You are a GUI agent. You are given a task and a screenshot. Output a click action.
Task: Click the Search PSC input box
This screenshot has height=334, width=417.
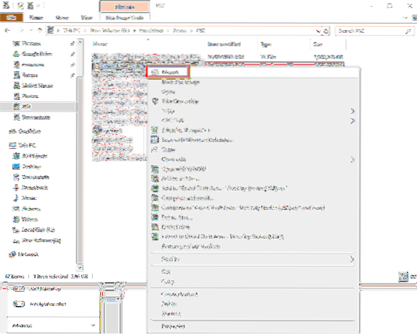(x=372, y=31)
